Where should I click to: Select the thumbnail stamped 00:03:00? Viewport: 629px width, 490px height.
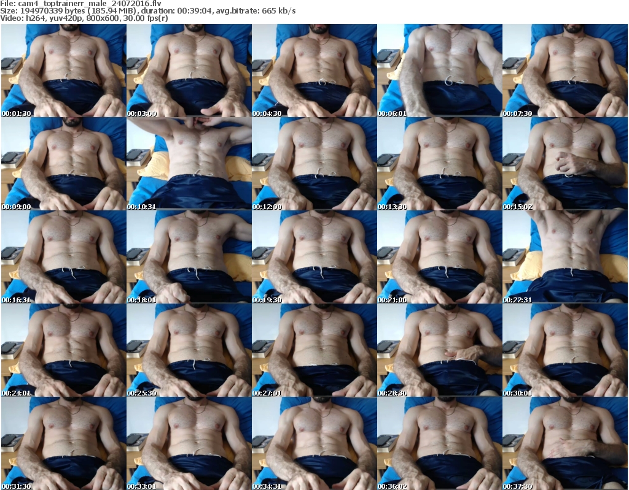tap(189, 71)
